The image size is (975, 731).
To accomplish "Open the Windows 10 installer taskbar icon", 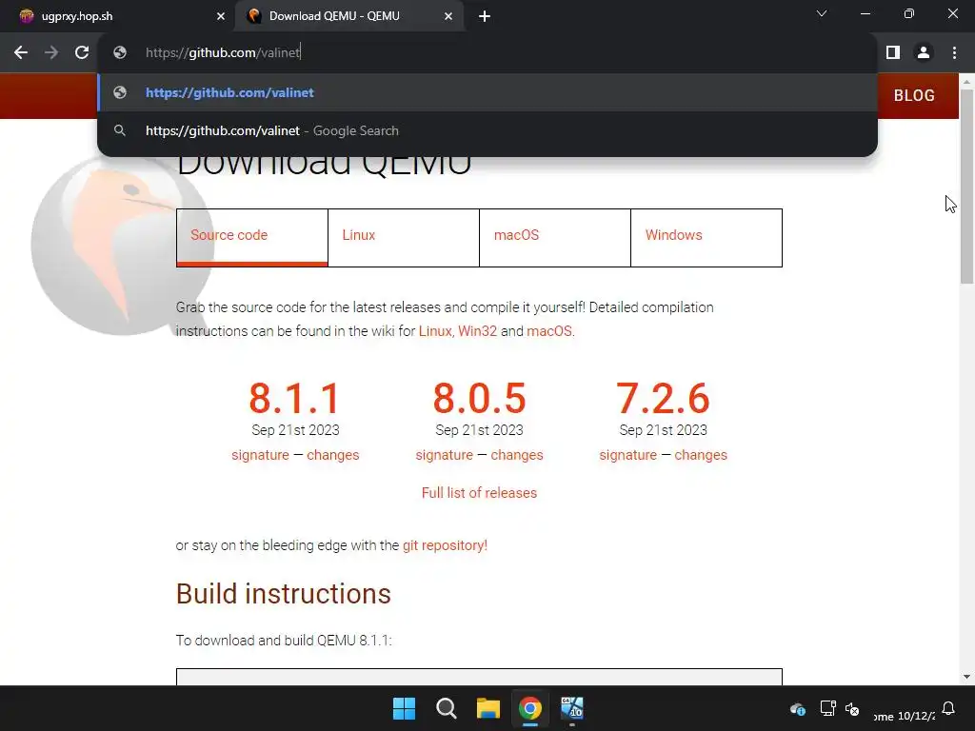I will tap(572, 708).
